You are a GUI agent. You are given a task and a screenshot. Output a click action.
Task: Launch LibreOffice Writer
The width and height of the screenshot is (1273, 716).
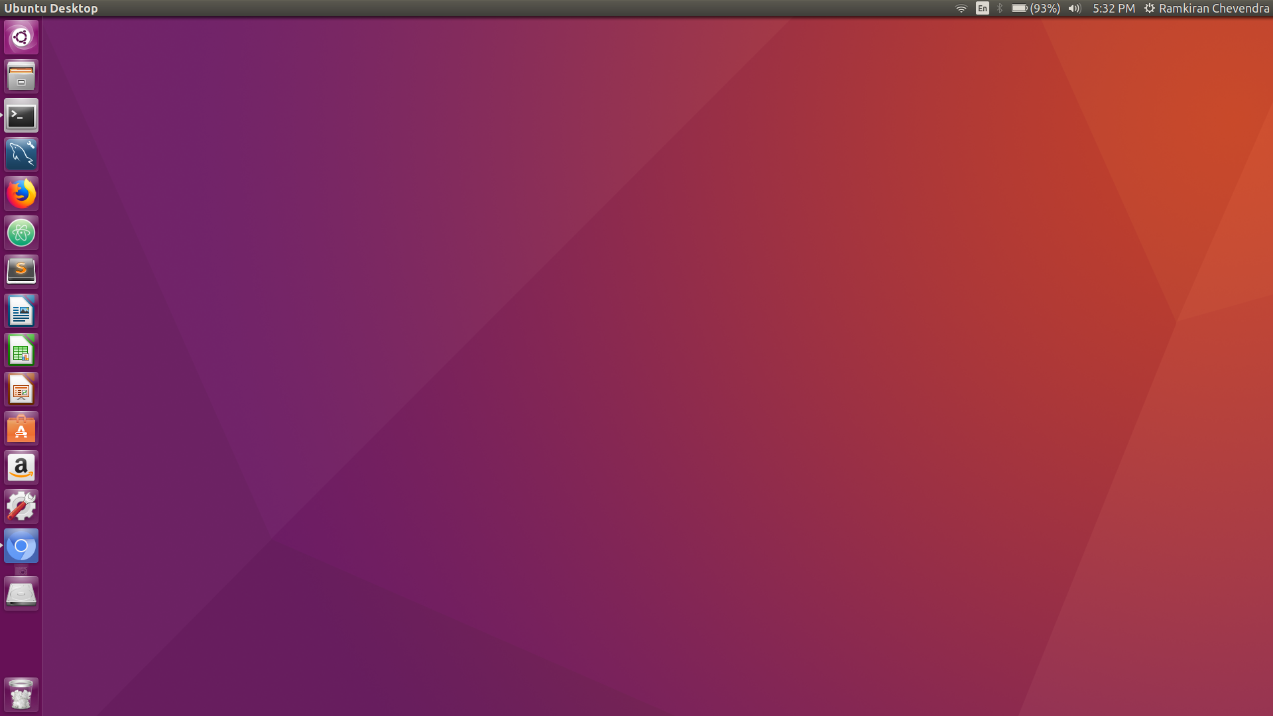pyautogui.click(x=21, y=311)
